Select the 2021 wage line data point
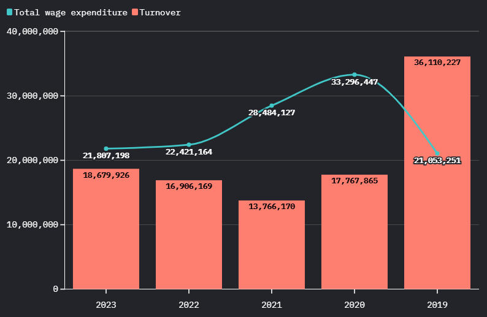The width and height of the screenshot is (487, 317). point(272,105)
